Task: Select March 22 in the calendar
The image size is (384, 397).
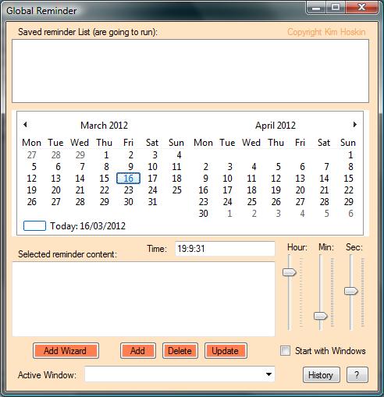Action: (x=105, y=190)
